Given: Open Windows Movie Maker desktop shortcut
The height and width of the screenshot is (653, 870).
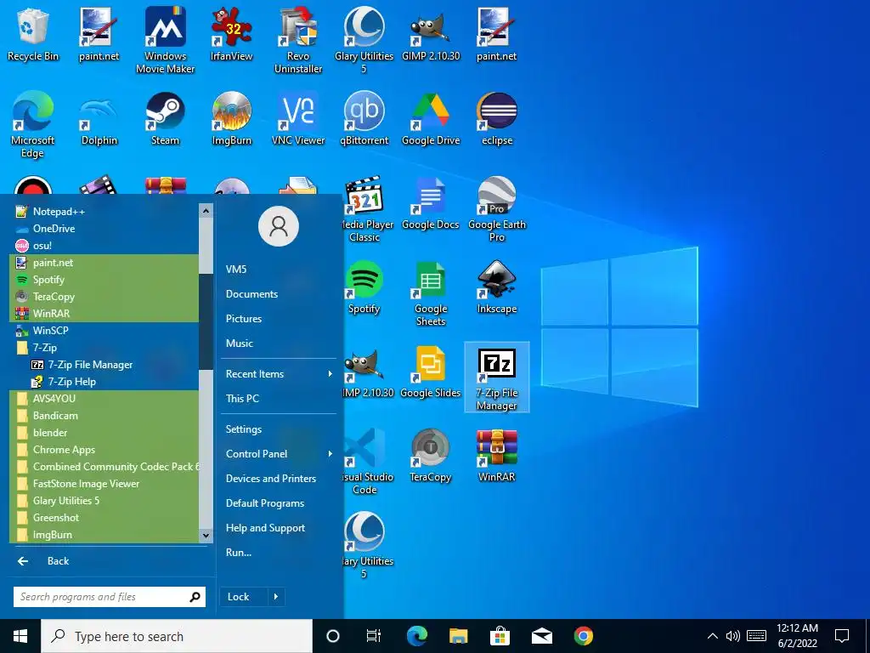Looking at the screenshot, I should tap(165, 40).
